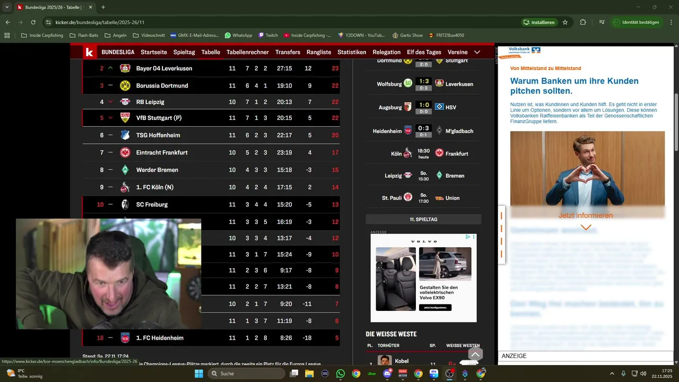Open the Heidenheim 0:3 M'gladbach result
This screenshot has height=382, width=679.
pos(423,131)
